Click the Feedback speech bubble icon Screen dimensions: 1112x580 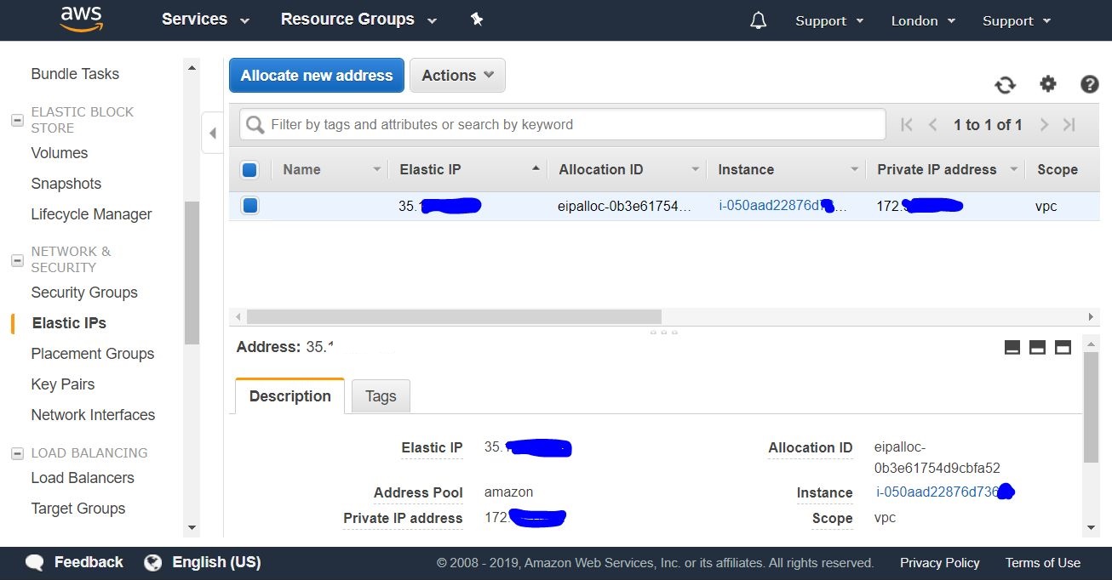pyautogui.click(x=33, y=561)
